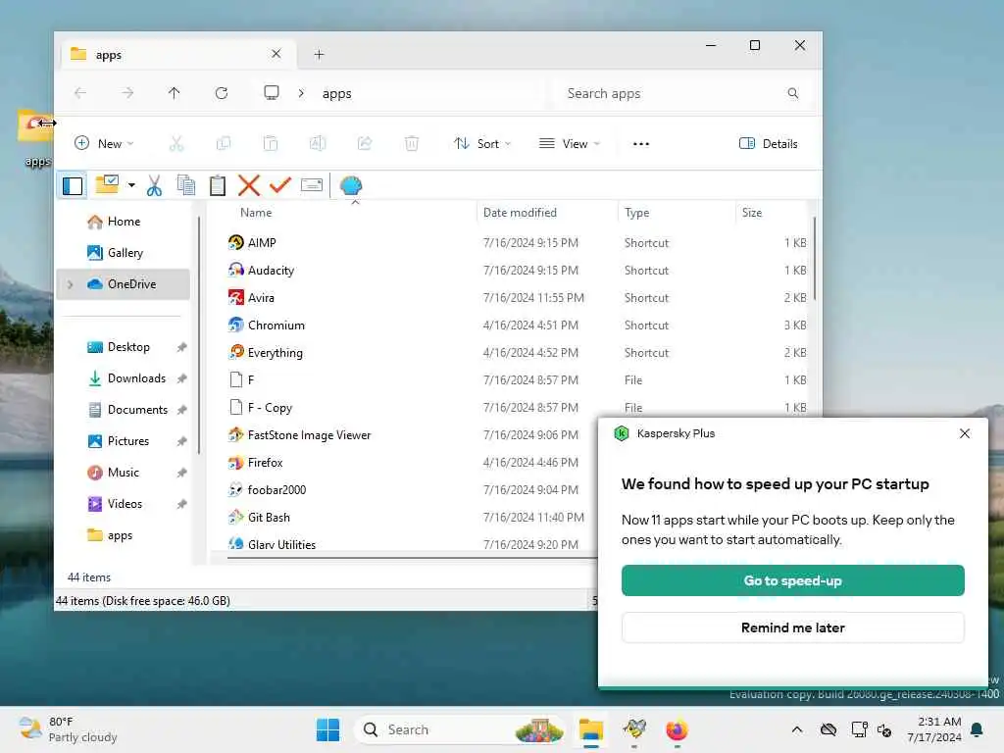
Task: Click the orange checkmark Properties icon
Action: point(280,185)
